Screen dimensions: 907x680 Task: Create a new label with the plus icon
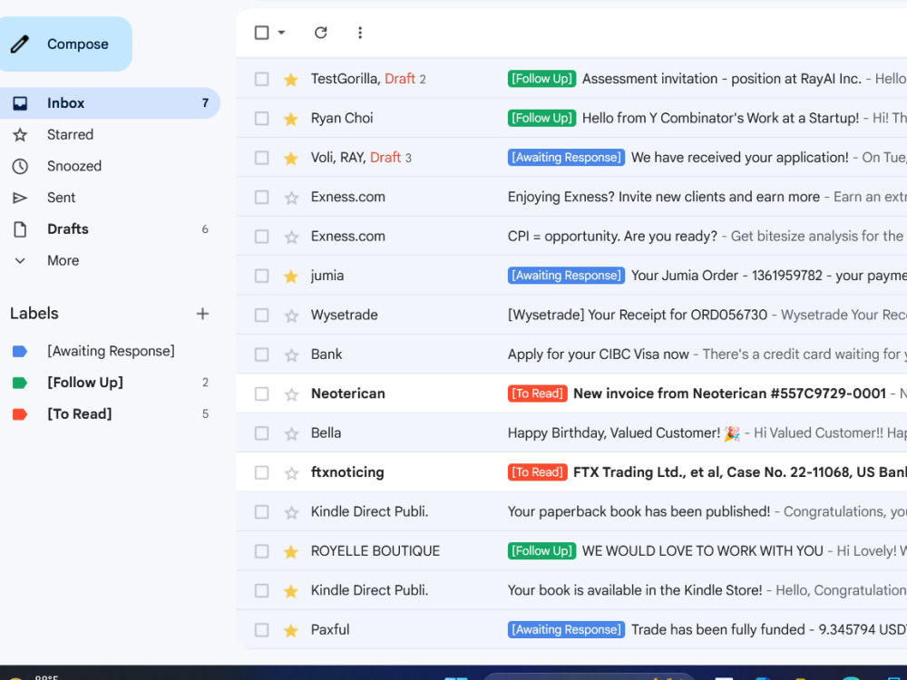(x=202, y=314)
